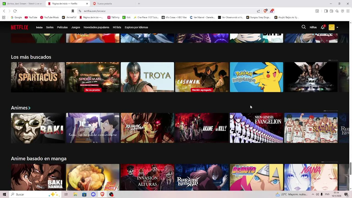Select Series in Netflix navigation
This screenshot has height=198, width=352.
pyautogui.click(x=50, y=27)
